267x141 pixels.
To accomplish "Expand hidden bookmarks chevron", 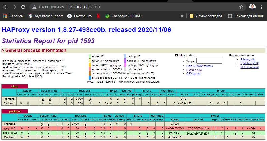I will tap(182, 16).
